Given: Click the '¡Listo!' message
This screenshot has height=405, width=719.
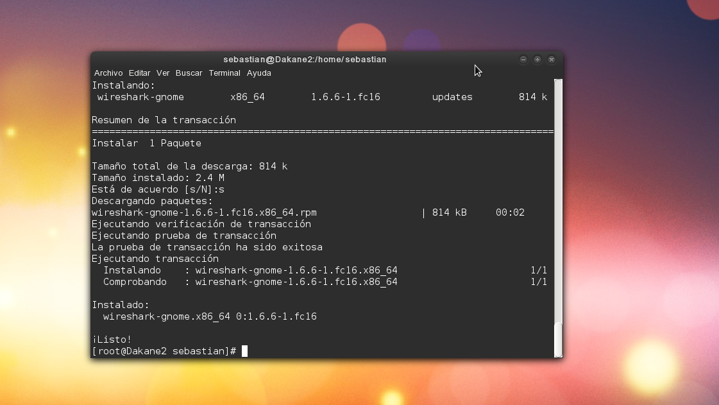Looking at the screenshot, I should click(112, 340).
